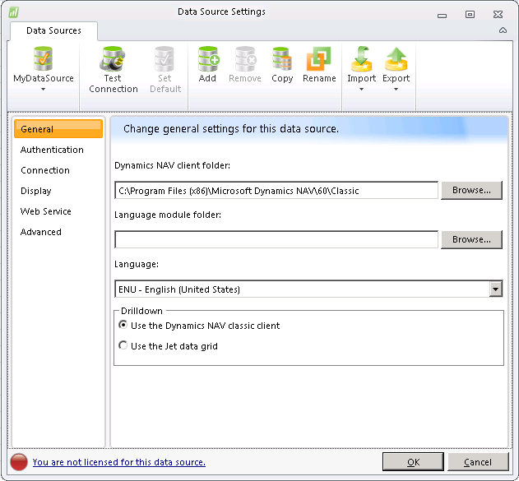Open the not licensed data source link

pyautogui.click(x=118, y=462)
